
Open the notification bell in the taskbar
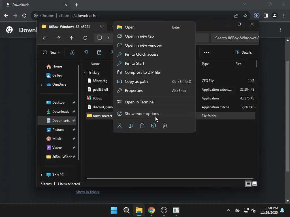[282, 210]
